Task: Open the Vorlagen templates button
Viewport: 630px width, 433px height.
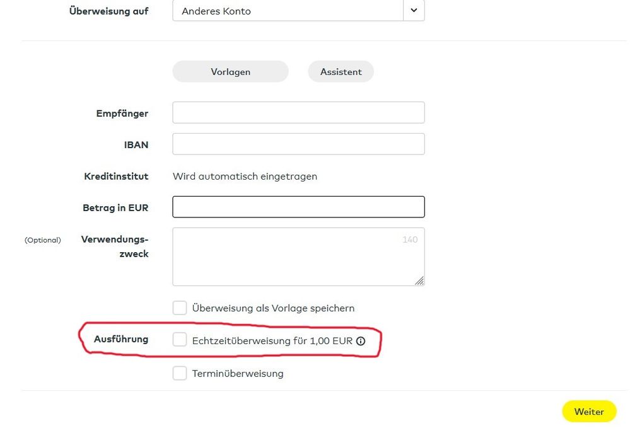Action: [230, 72]
